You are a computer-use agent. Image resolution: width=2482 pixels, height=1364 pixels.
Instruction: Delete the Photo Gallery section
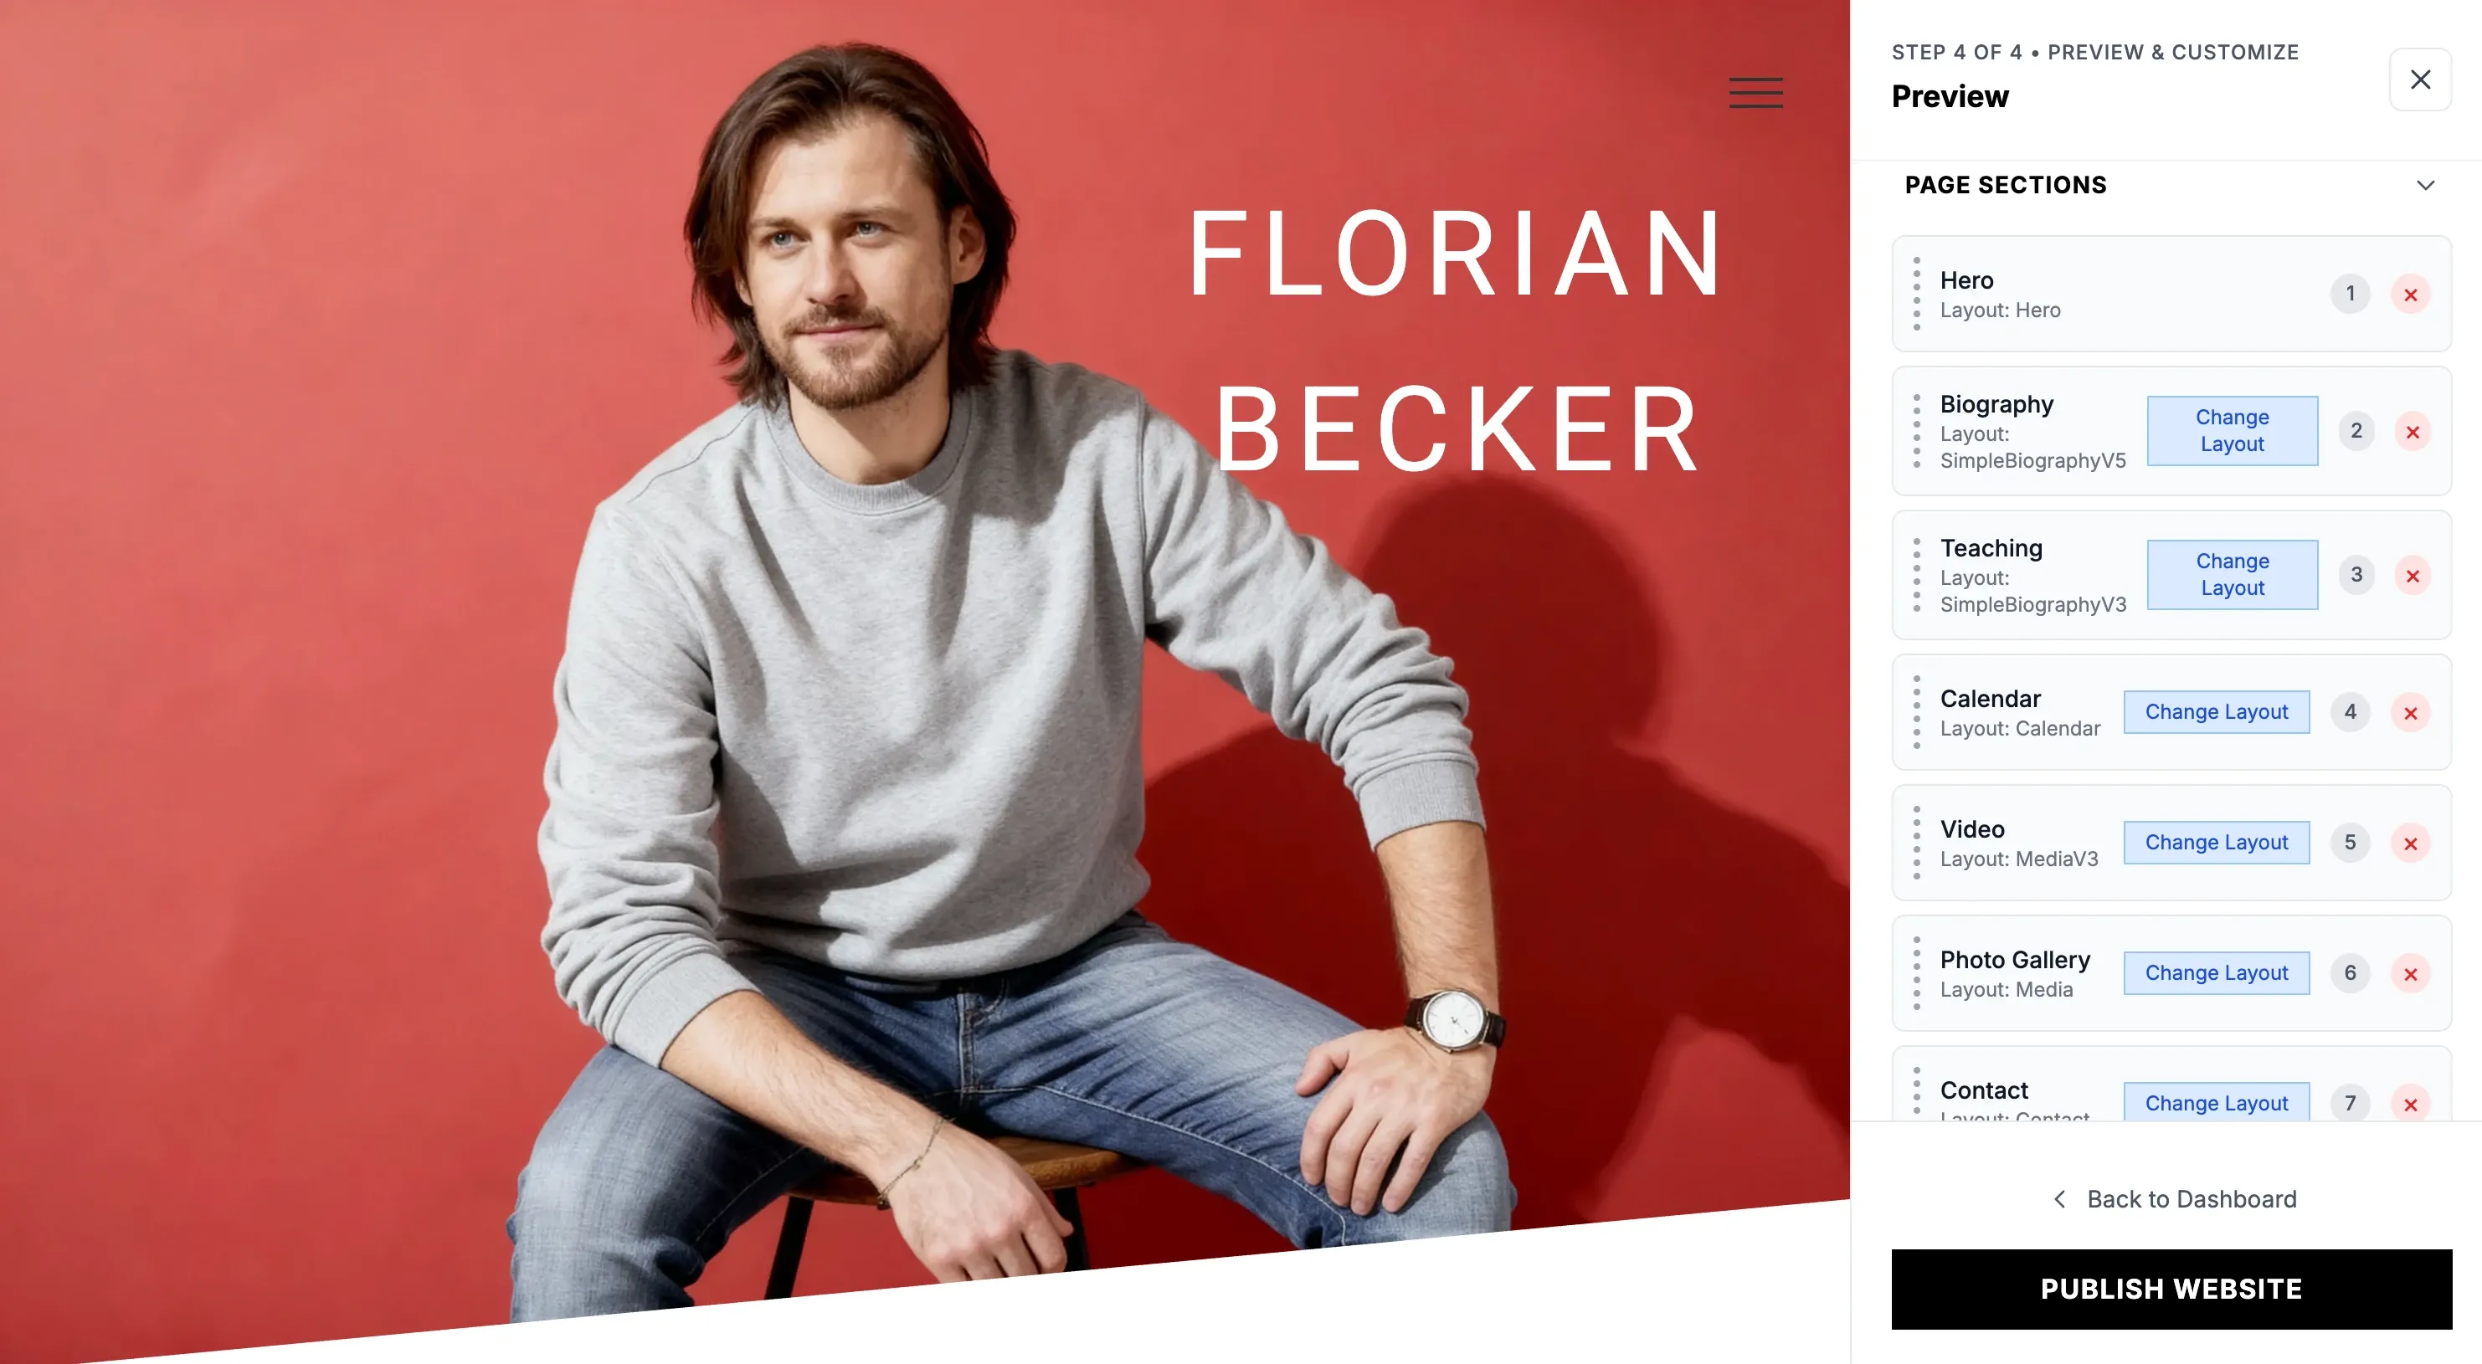(x=2412, y=973)
